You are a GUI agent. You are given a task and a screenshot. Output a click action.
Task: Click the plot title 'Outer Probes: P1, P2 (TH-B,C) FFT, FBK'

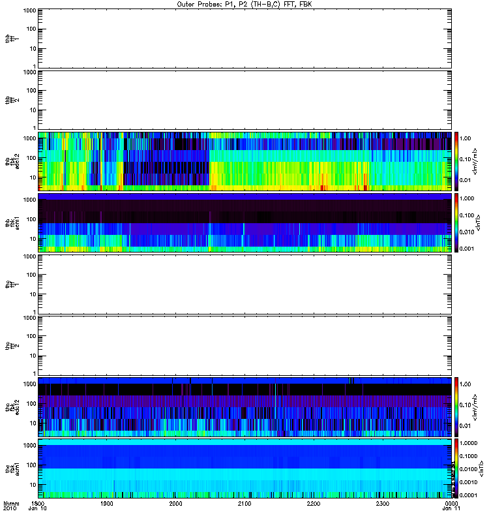[244, 5]
